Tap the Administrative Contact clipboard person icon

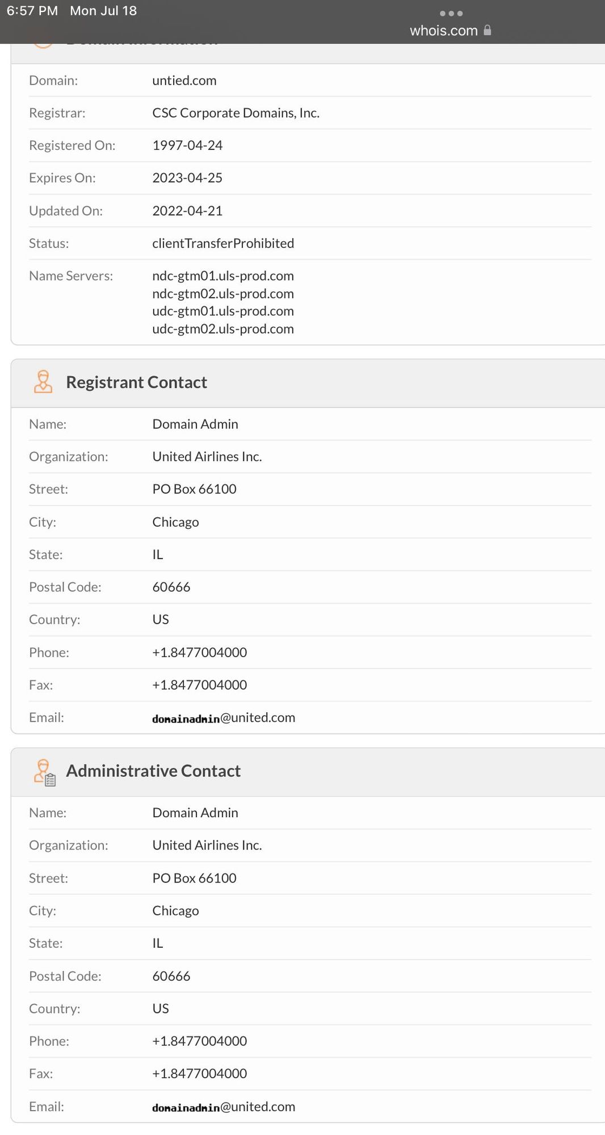44,772
